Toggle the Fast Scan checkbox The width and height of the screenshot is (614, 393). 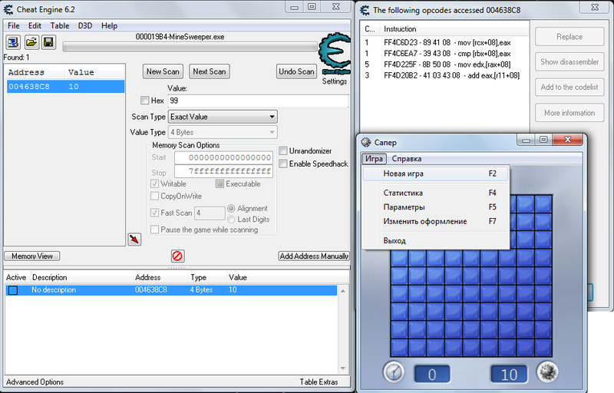155,213
